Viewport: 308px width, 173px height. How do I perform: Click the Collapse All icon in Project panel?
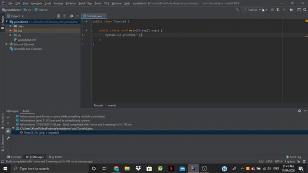(64, 16)
